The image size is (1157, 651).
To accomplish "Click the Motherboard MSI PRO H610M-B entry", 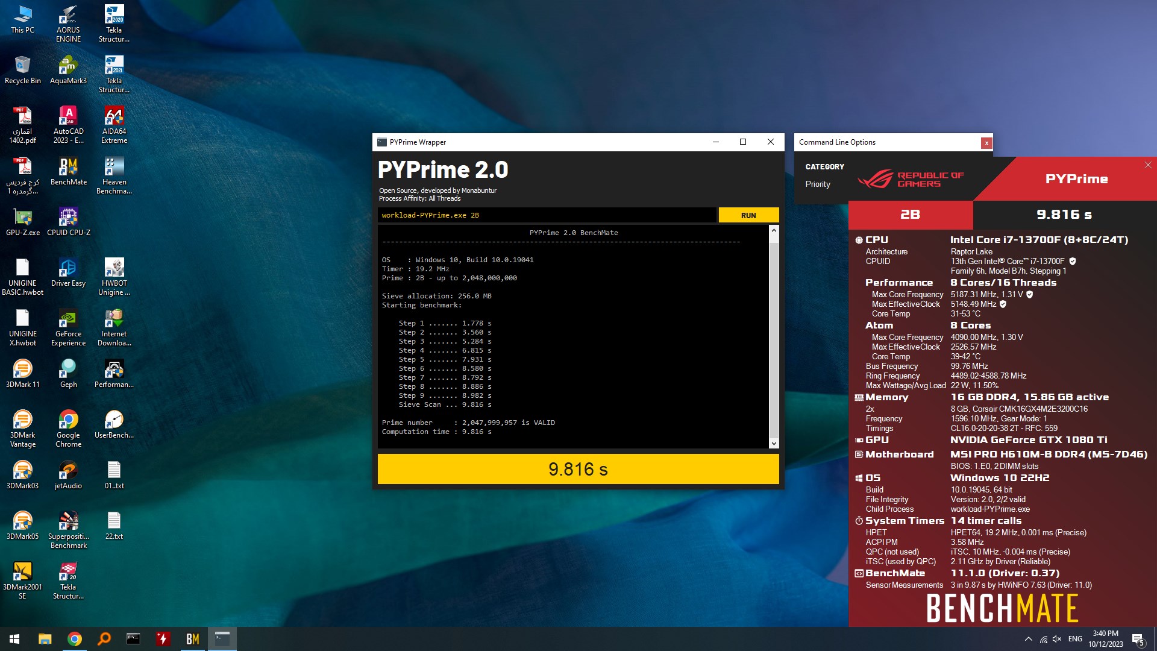I will 1049,454.
